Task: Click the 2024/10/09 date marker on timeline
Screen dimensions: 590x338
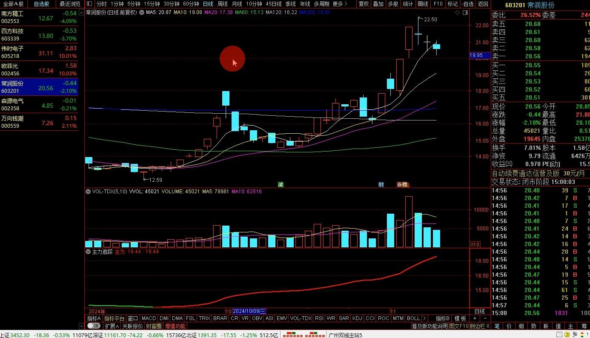Action: [x=249, y=311]
